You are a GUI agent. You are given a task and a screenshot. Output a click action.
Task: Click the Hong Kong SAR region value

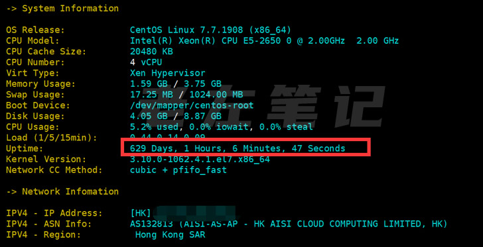(x=171, y=235)
